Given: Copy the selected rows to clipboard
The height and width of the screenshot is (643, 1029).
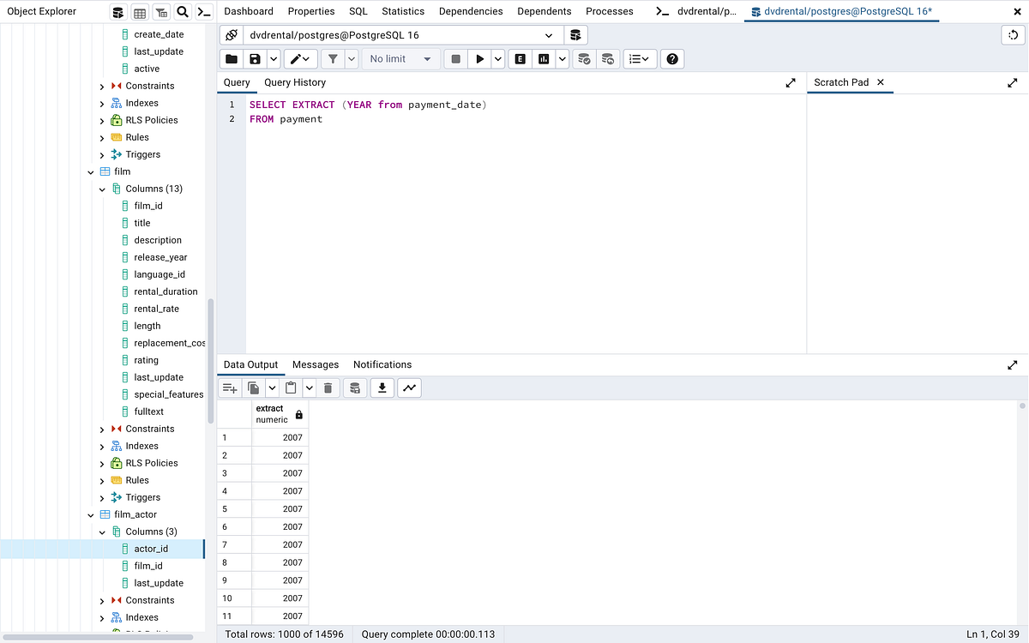Looking at the screenshot, I should pos(253,388).
